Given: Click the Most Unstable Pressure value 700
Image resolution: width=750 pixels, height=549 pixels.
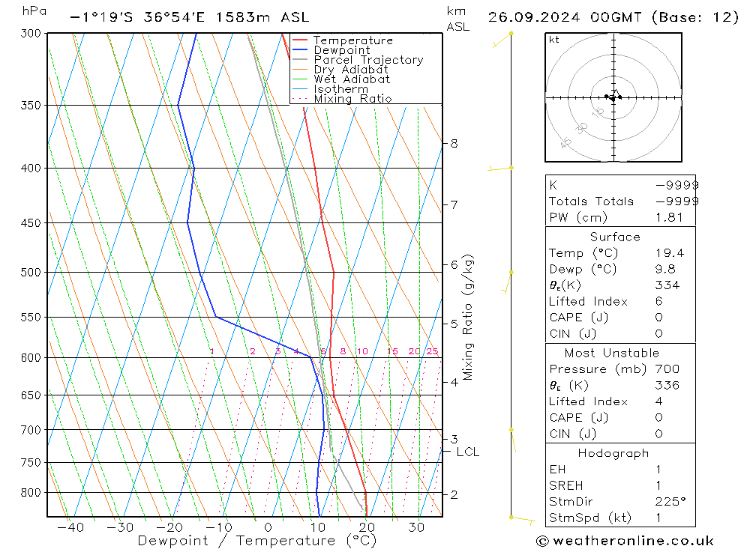Looking at the screenshot, I should tap(667, 368).
